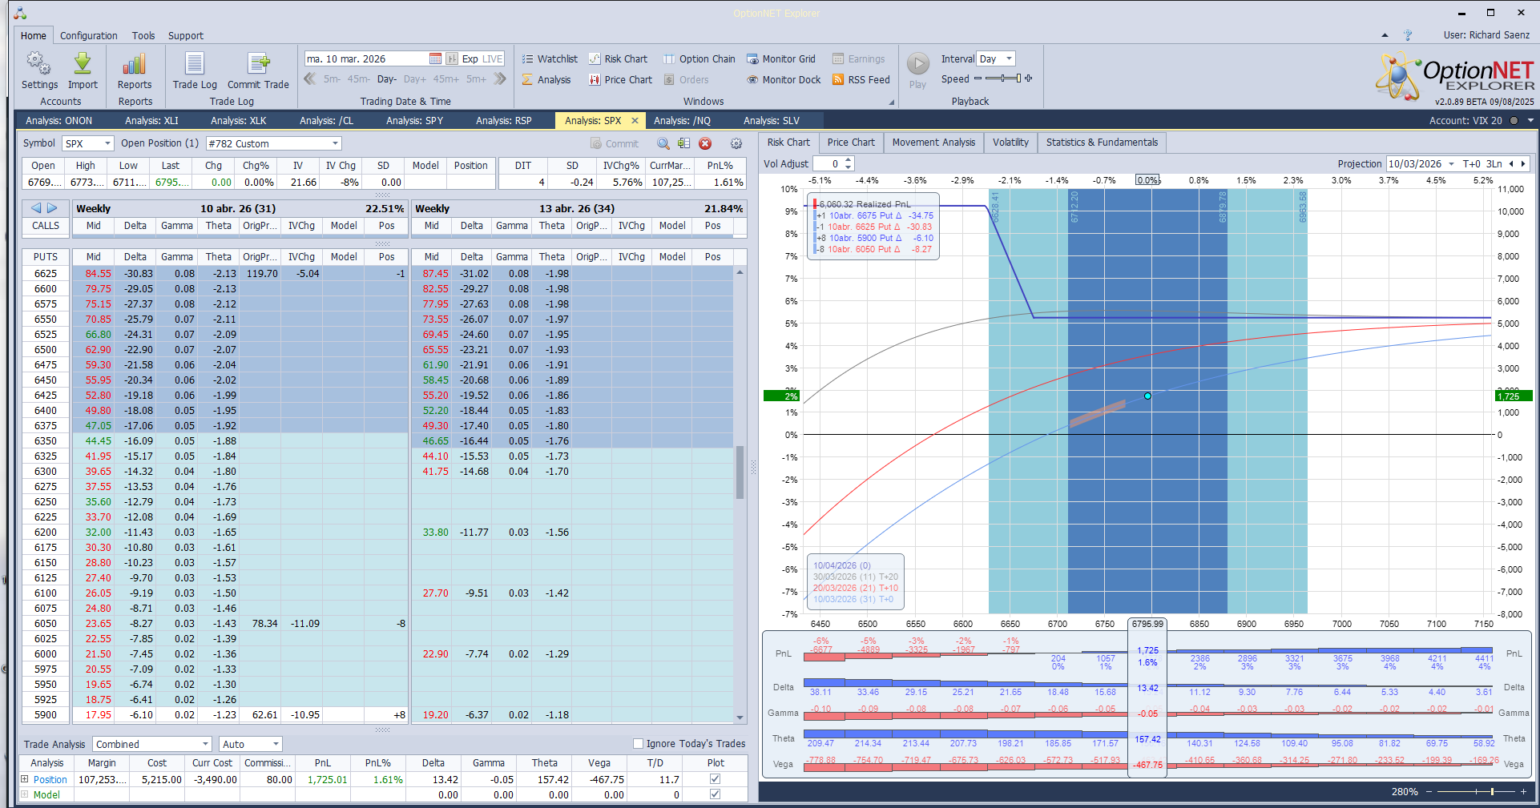Go to previous expiration with left arrow
Image resolution: width=1540 pixels, height=808 pixels.
pyautogui.click(x=36, y=208)
